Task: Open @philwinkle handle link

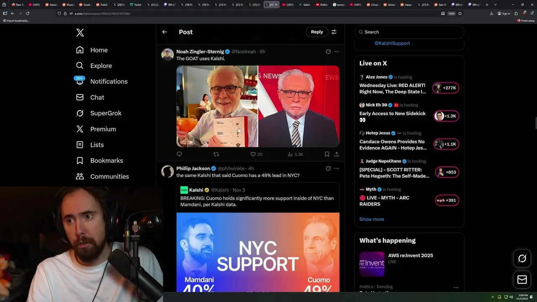Action: click(x=231, y=169)
